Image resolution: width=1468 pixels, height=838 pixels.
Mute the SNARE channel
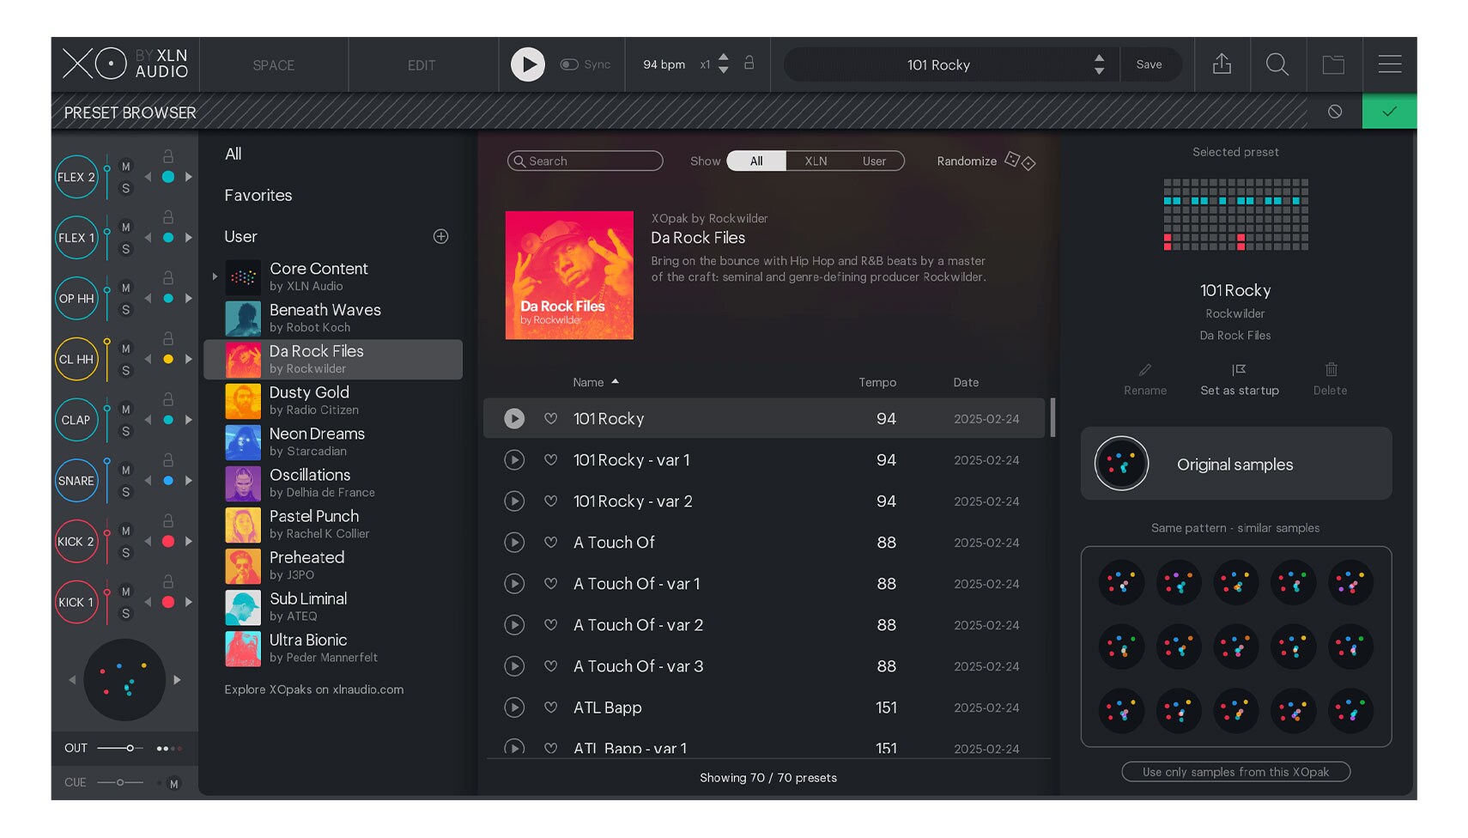pyautogui.click(x=126, y=471)
